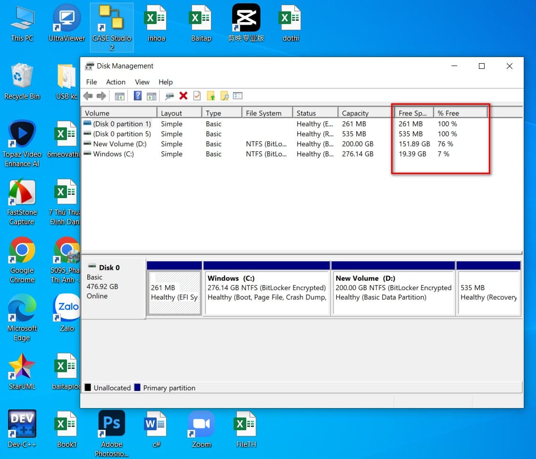
Task: Open the File menu
Action: click(91, 82)
